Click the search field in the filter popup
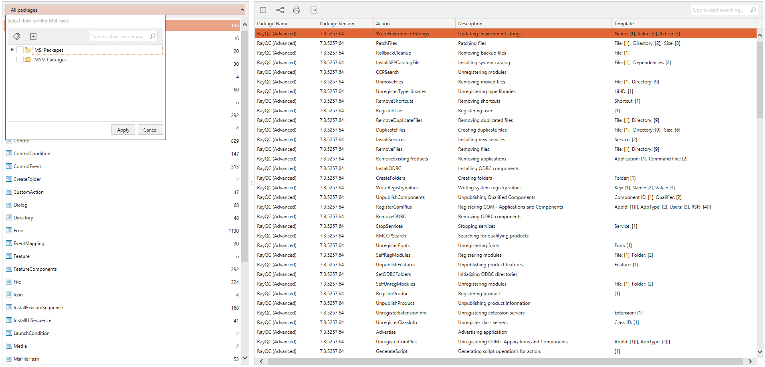This screenshot has width=765, height=367. [x=119, y=36]
